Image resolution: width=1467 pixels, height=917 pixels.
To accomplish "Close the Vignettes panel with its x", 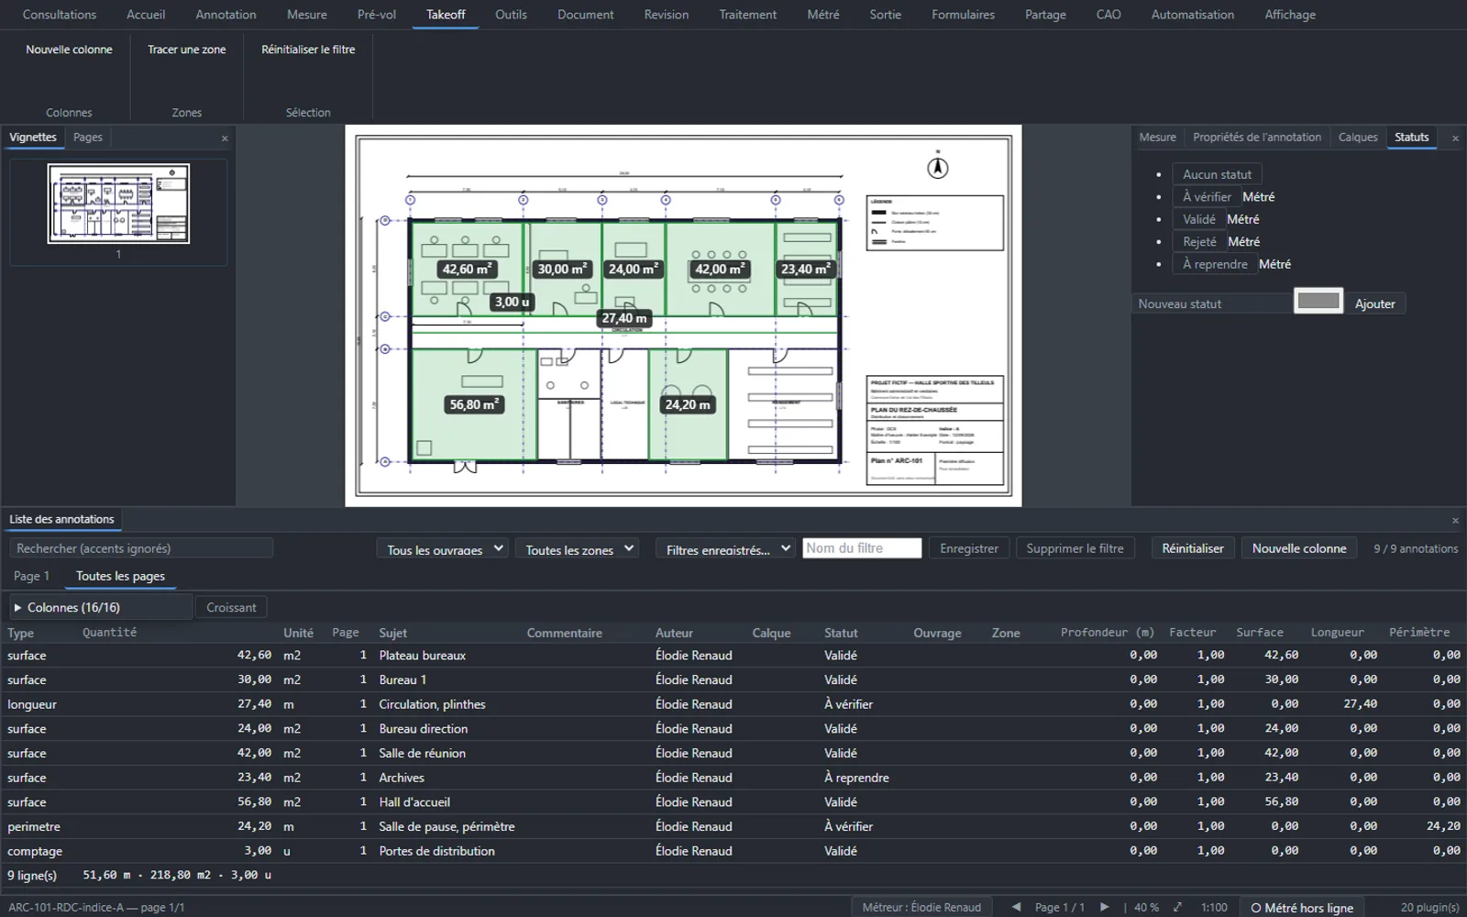I will (225, 138).
